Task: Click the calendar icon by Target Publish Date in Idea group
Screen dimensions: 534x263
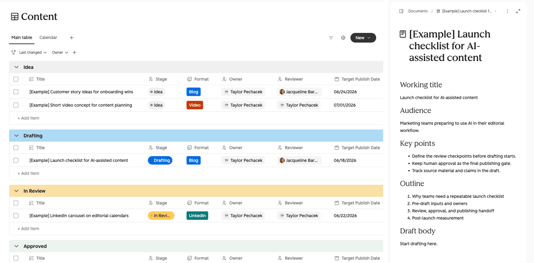Action: click(337, 79)
